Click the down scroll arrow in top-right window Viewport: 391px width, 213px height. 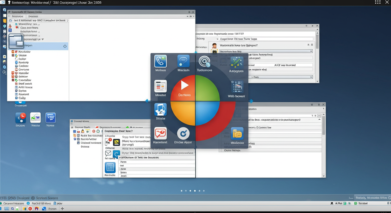click(x=317, y=81)
